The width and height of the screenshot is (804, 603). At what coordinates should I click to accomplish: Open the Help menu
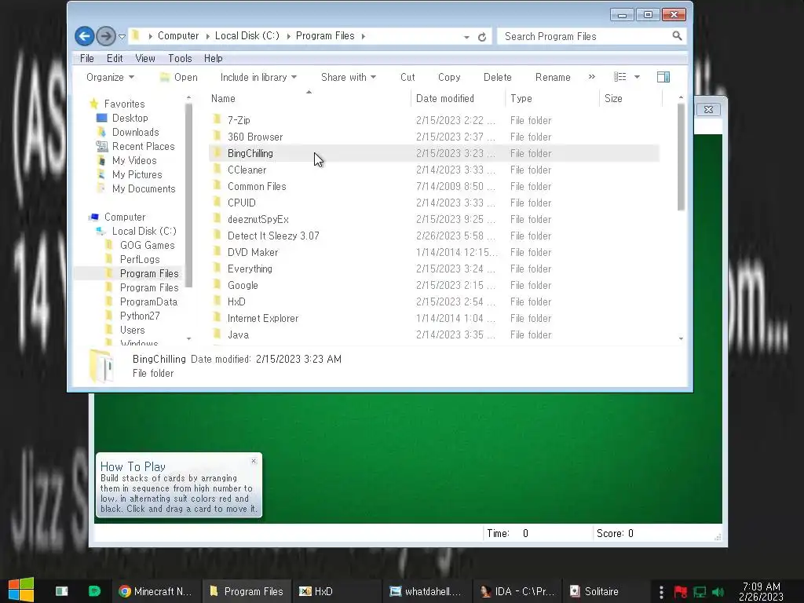click(x=214, y=58)
